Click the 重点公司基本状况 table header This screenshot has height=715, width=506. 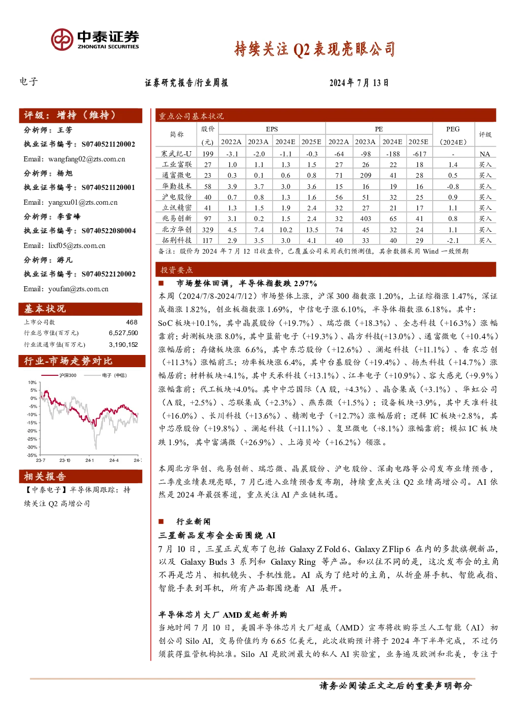click(x=326, y=116)
